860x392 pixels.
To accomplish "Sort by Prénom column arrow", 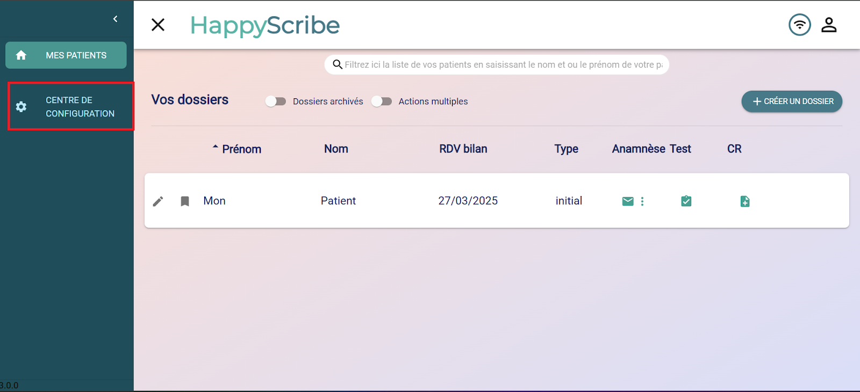I will point(216,147).
